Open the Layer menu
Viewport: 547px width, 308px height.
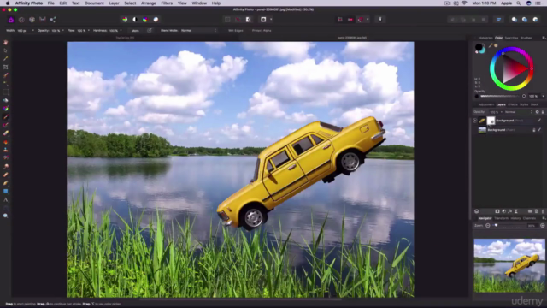(x=114, y=3)
